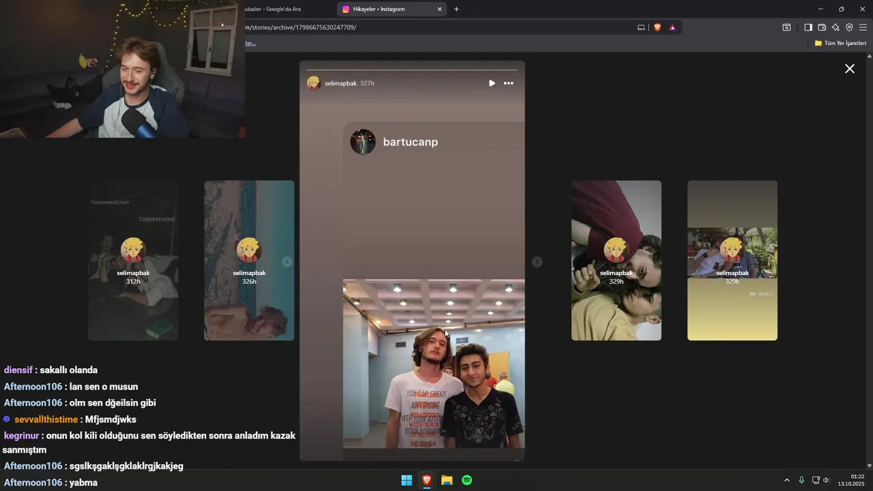Click the reshared photo of two boys

[434, 363]
